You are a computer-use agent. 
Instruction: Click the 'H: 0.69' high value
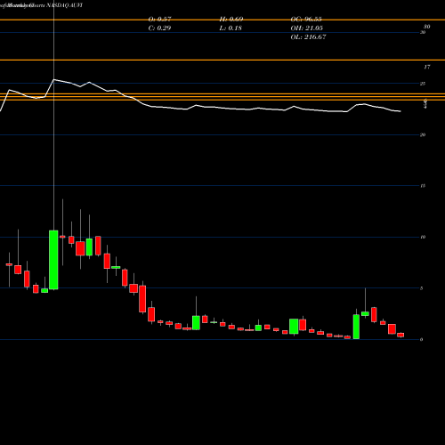pos(231,20)
